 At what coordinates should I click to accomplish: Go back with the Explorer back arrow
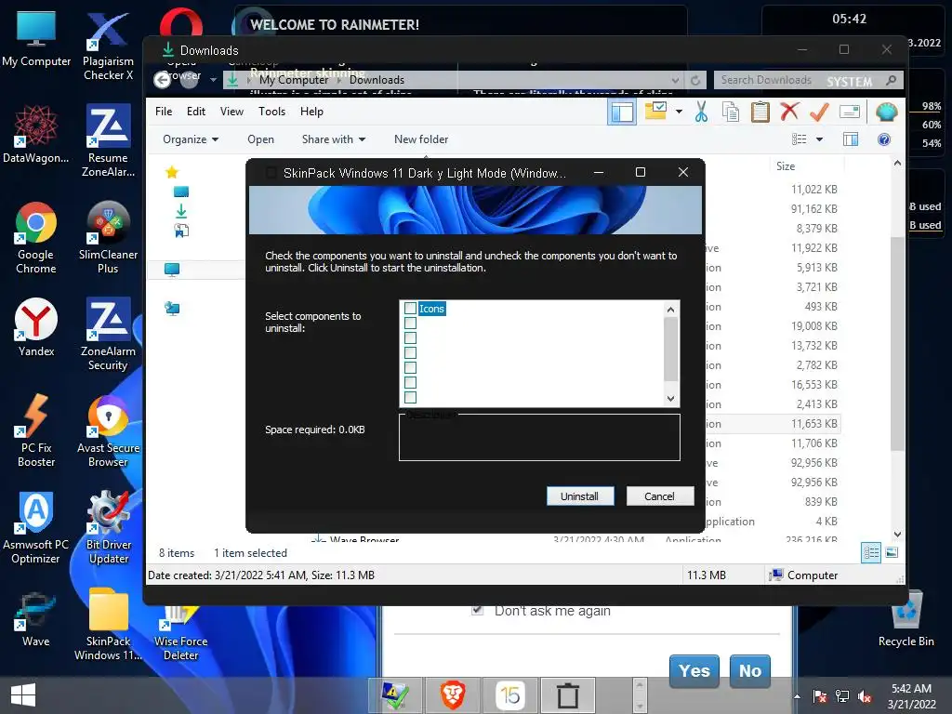tap(162, 80)
